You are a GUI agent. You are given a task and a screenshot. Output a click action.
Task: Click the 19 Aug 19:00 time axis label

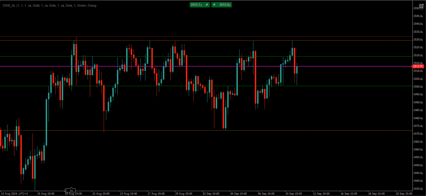pos(74,194)
